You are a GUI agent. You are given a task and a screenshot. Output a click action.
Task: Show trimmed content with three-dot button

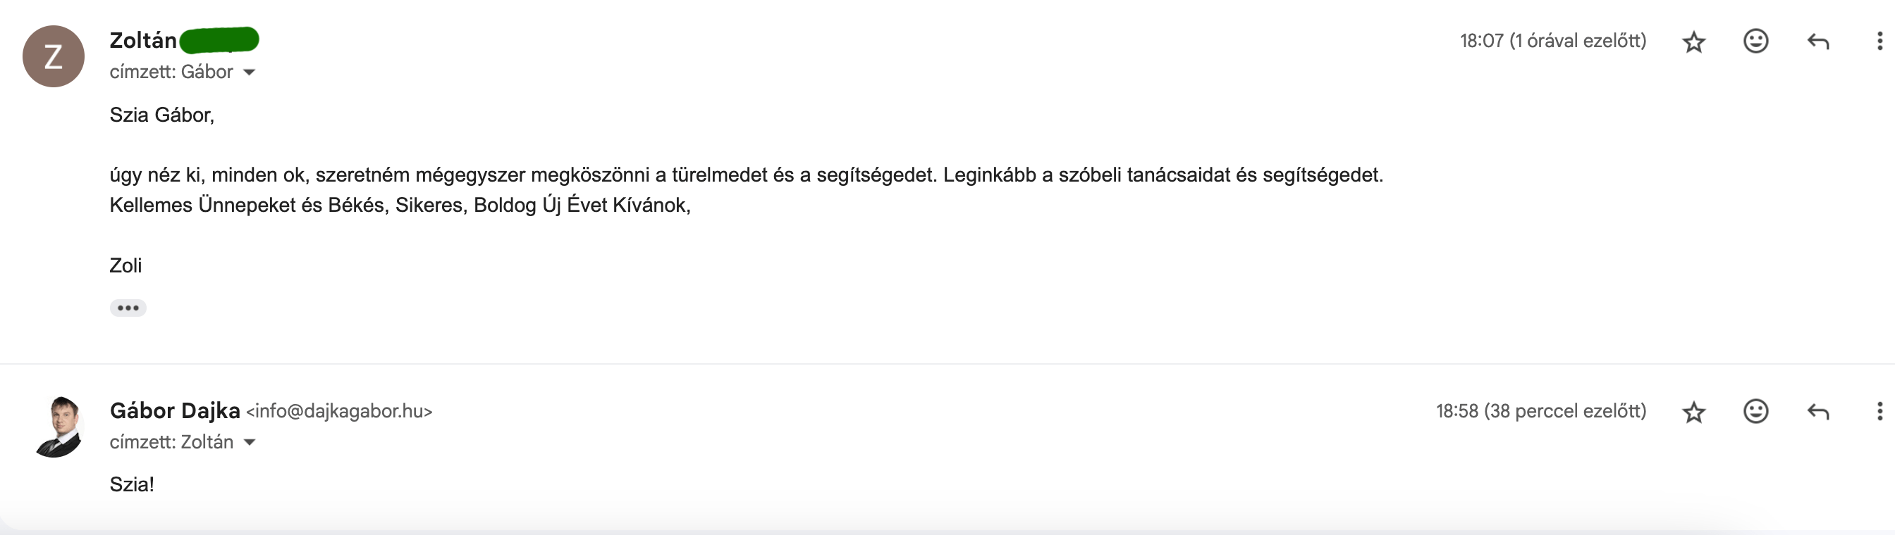(x=128, y=308)
